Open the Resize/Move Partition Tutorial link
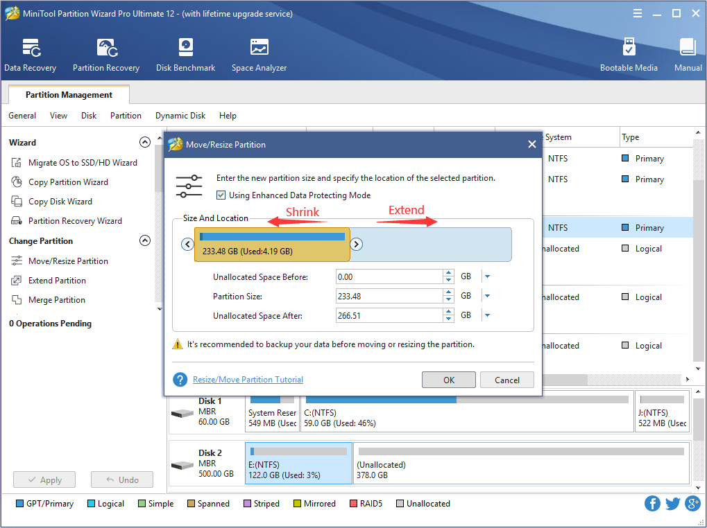Image resolution: width=707 pixels, height=528 pixels. 248,379
